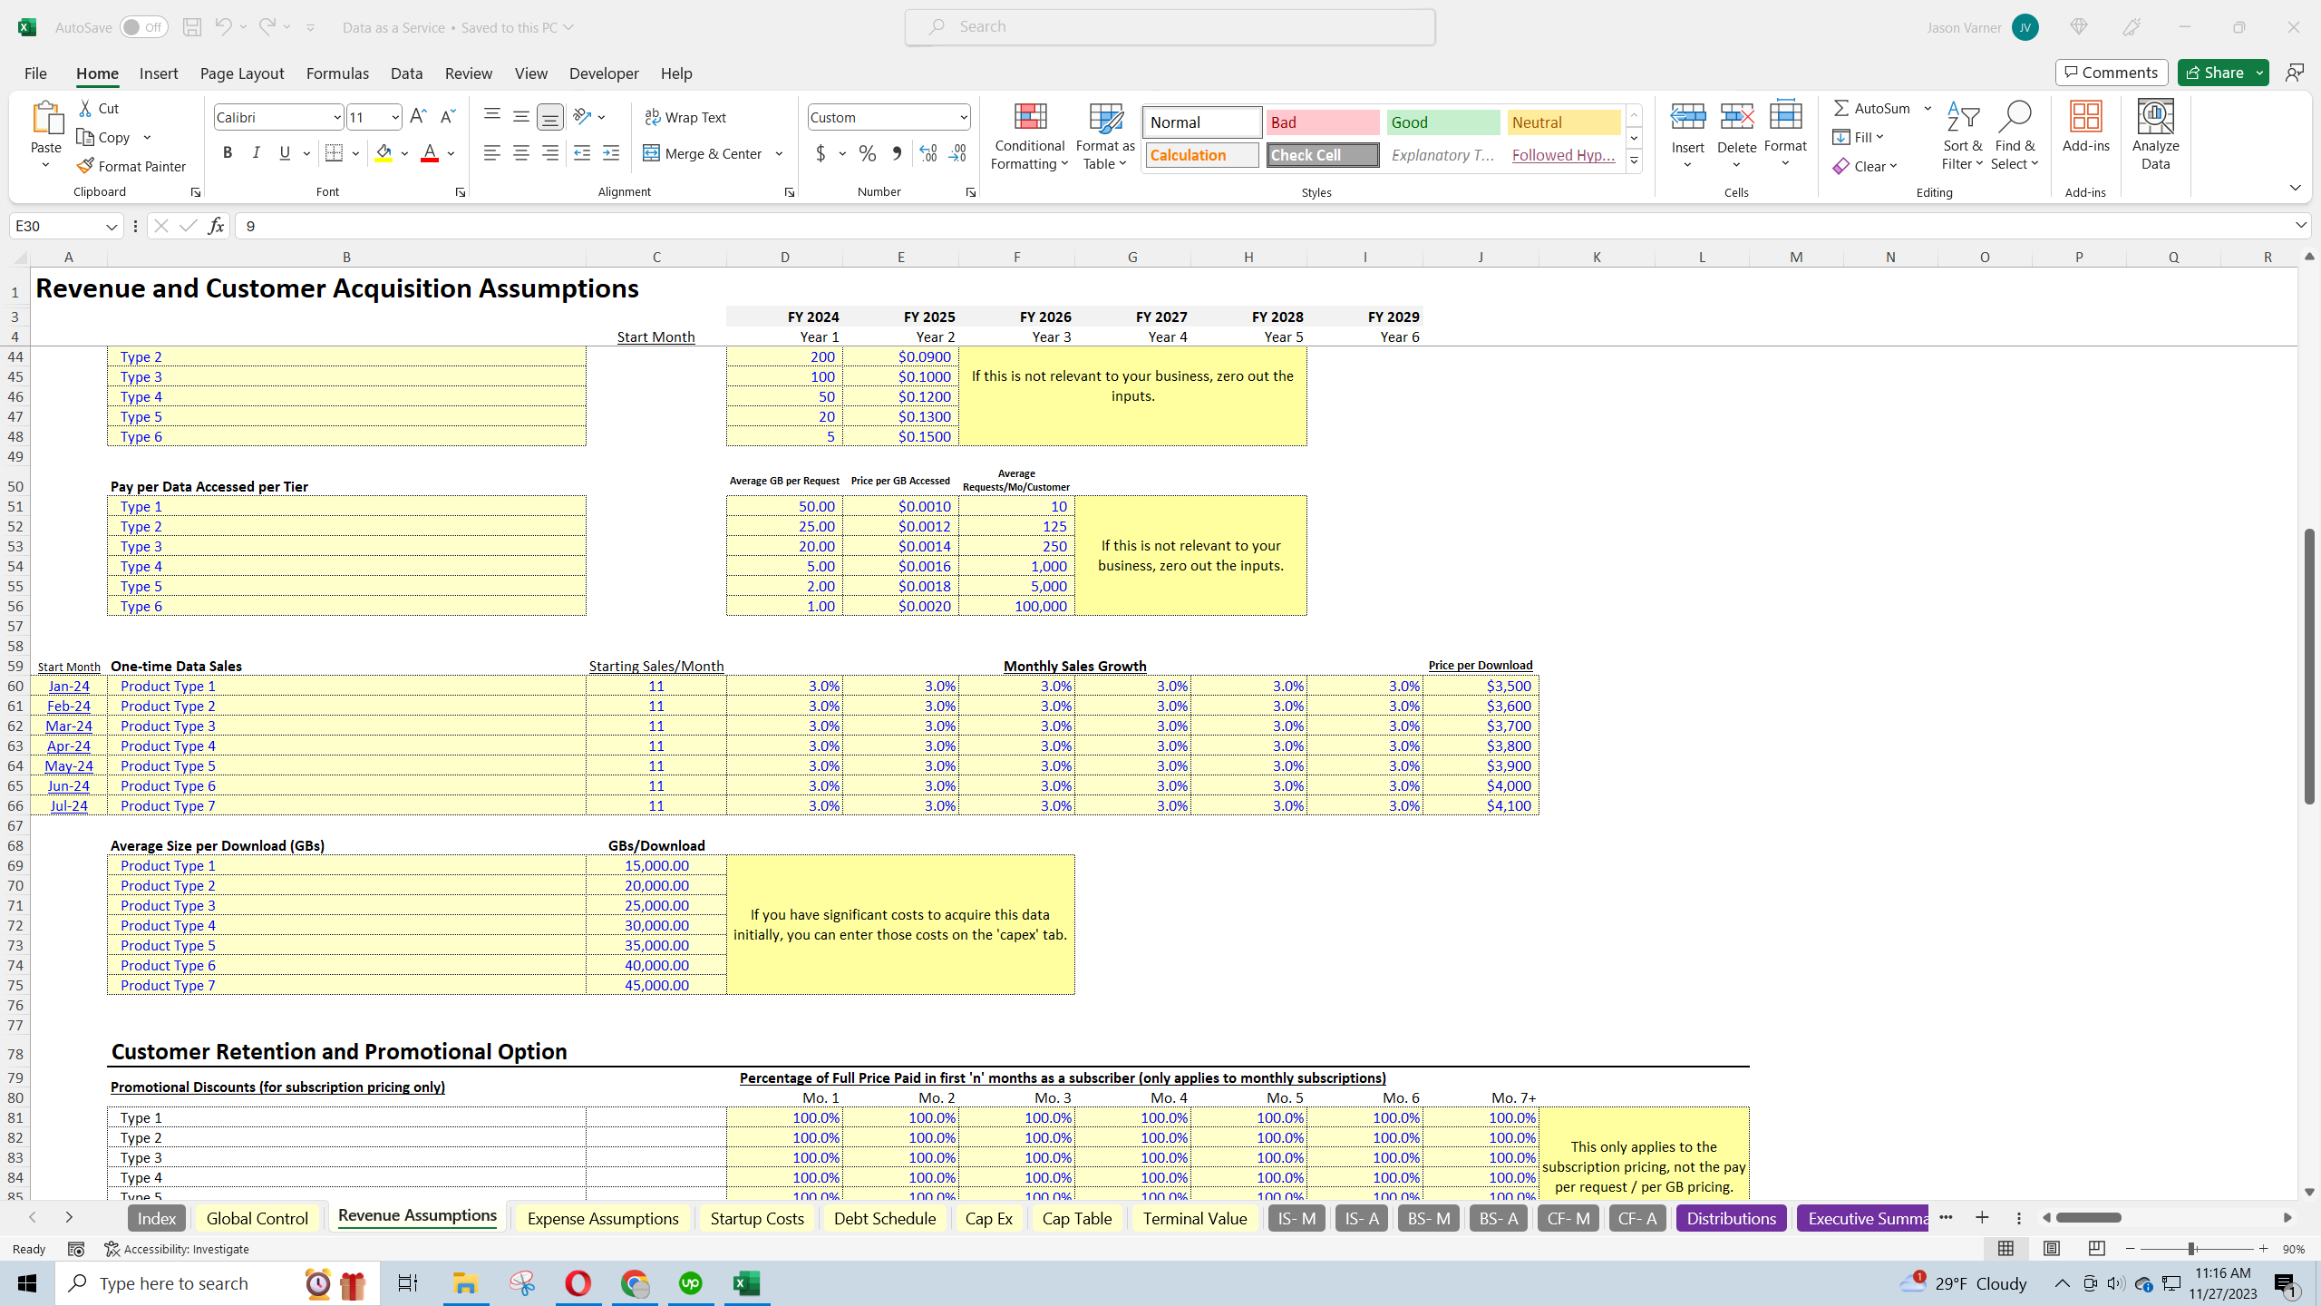The width and height of the screenshot is (2321, 1306).
Task: Open the Comments pane
Action: click(2111, 73)
